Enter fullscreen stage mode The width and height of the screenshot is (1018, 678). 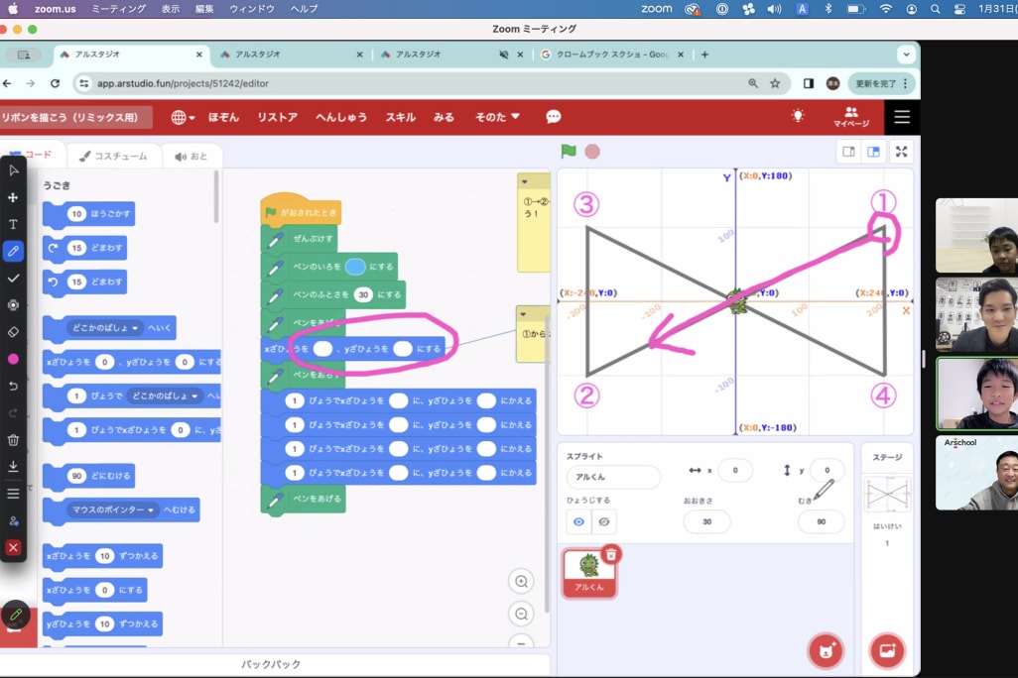(x=901, y=152)
